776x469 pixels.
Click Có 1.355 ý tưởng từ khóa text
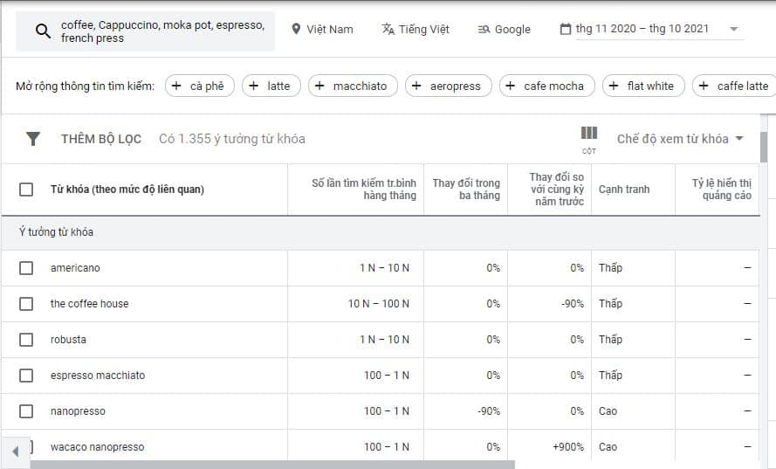pyautogui.click(x=231, y=139)
